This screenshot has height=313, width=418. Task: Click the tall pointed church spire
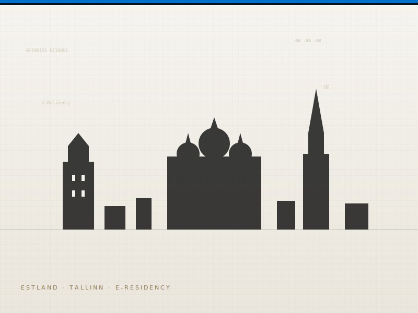coord(316,117)
